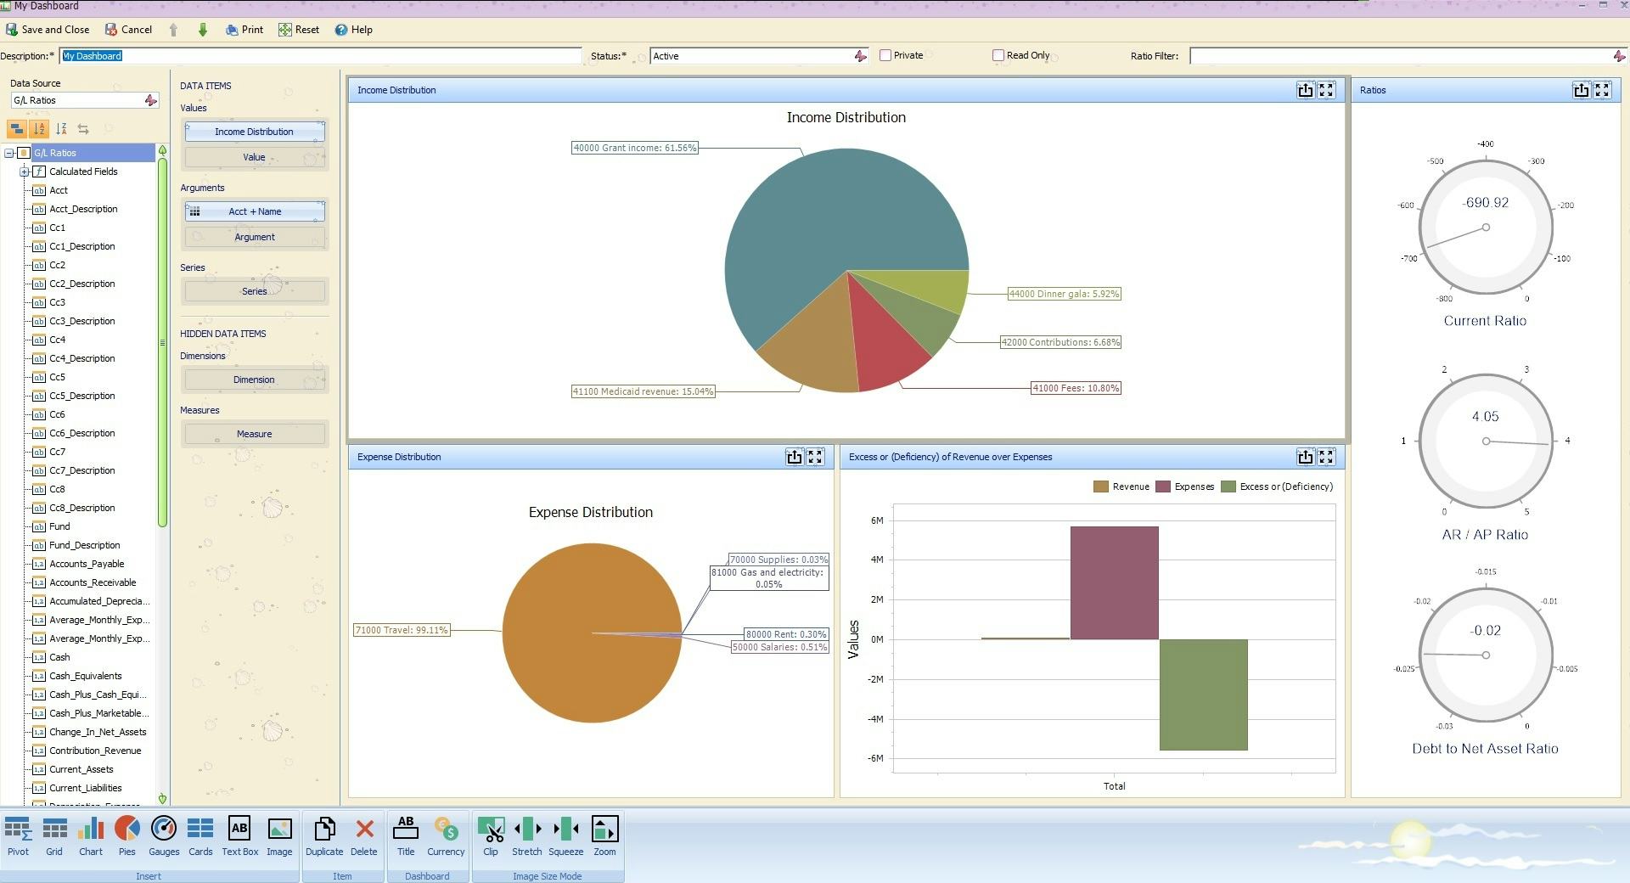
Task: Export the Ratios panel
Action: pyautogui.click(x=1582, y=90)
